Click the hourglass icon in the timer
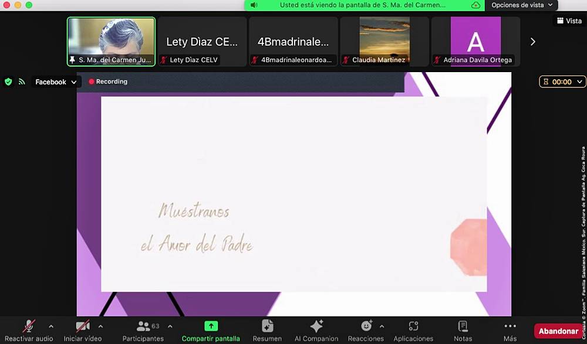587x344 pixels. click(546, 81)
